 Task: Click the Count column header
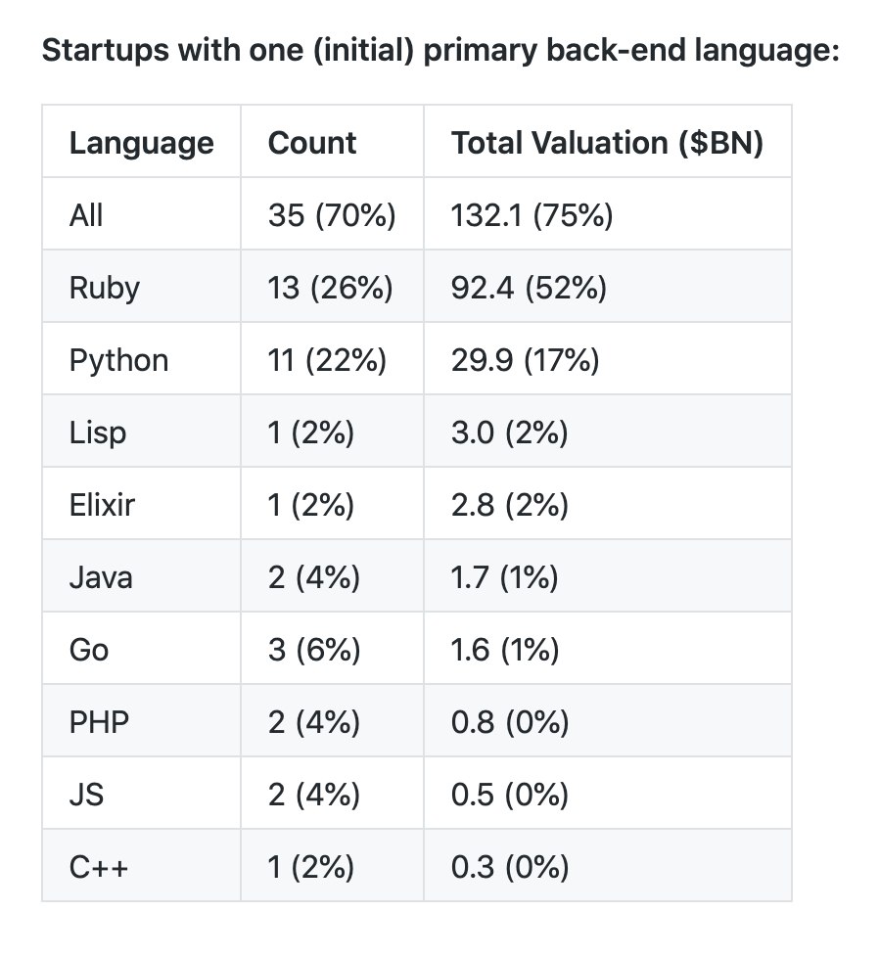(312, 143)
